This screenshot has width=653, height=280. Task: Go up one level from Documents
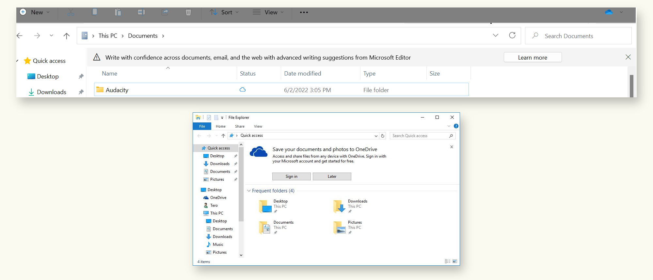67,36
